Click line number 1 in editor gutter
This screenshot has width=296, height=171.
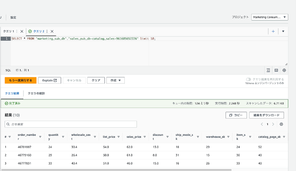[x=7, y=39]
